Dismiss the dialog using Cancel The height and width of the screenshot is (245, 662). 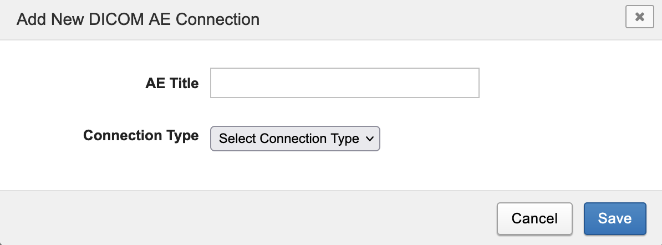pos(534,218)
